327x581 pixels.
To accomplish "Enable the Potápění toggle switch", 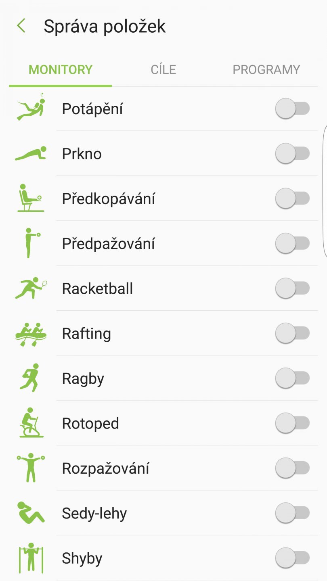I will point(293,109).
